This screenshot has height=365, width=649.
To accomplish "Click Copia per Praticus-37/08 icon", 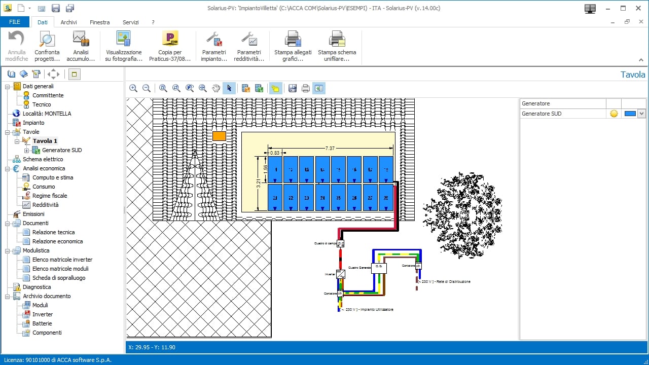I will pyautogui.click(x=170, y=39).
